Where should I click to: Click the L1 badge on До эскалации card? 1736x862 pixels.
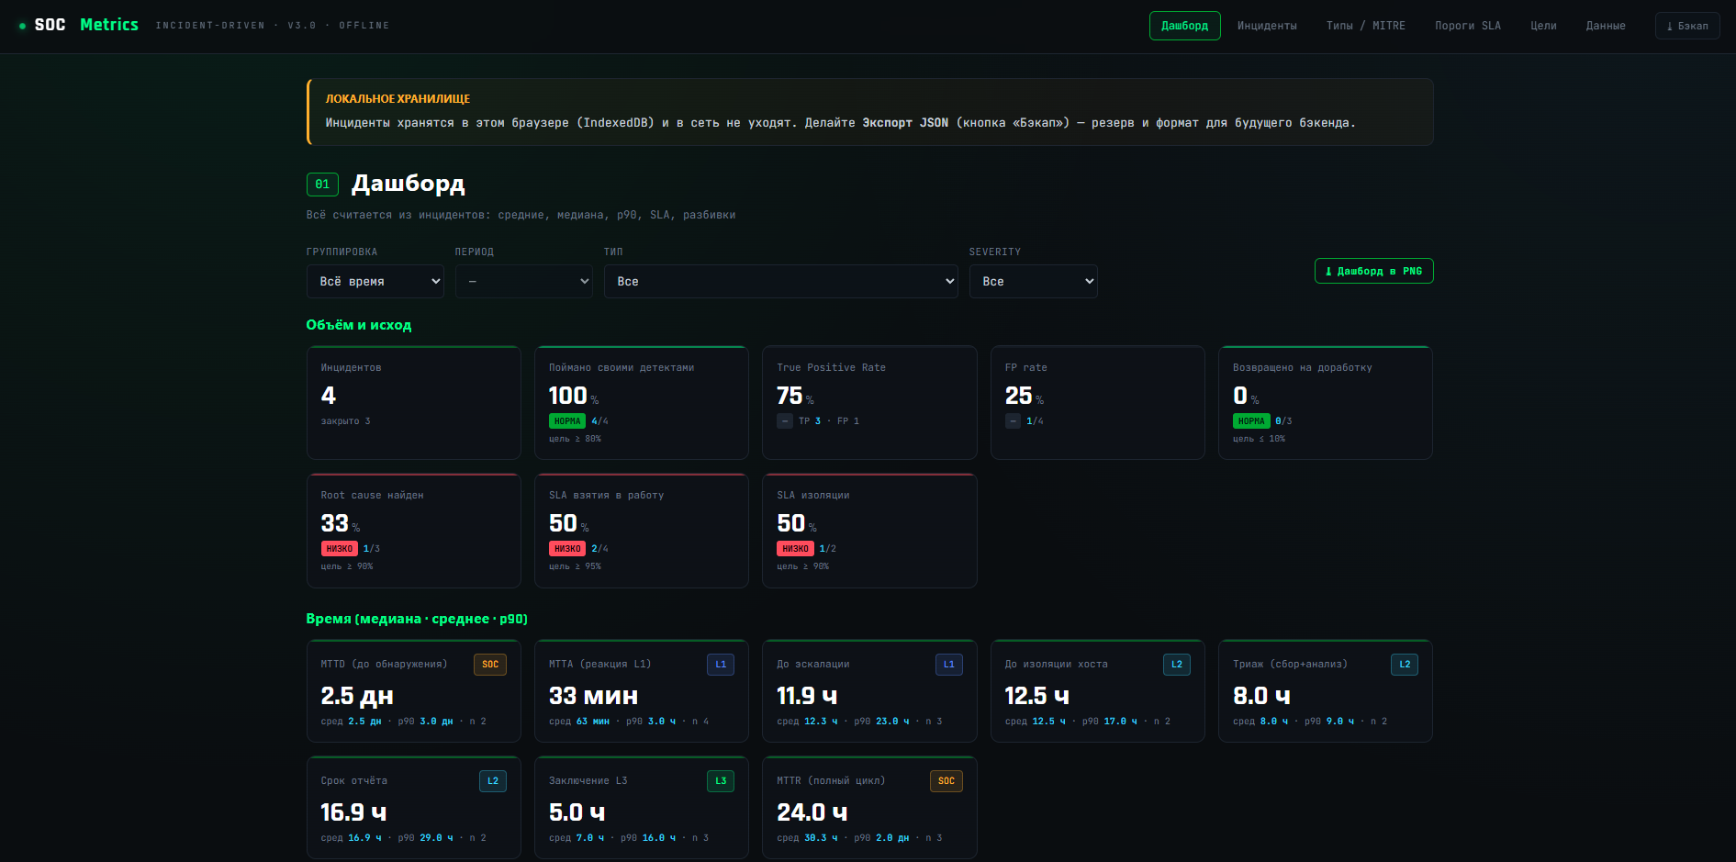(x=948, y=664)
